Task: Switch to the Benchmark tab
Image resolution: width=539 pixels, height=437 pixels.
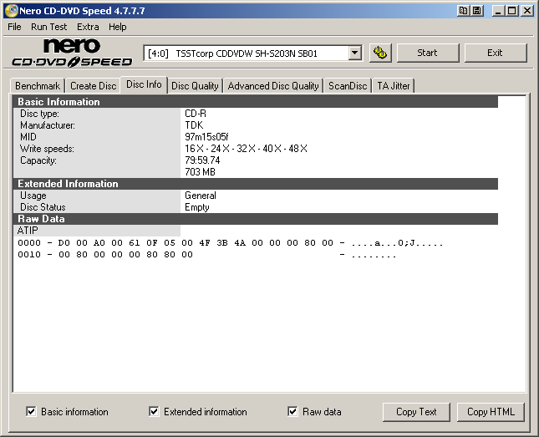Action: click(38, 86)
